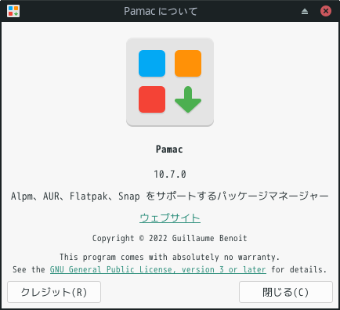Open the GNU General Public License link
Viewport: 340px width, 310px height.
[x=158, y=269]
